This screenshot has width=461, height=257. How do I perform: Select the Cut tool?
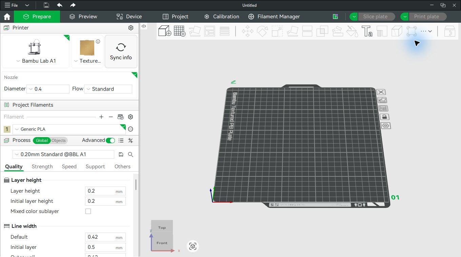point(307,31)
